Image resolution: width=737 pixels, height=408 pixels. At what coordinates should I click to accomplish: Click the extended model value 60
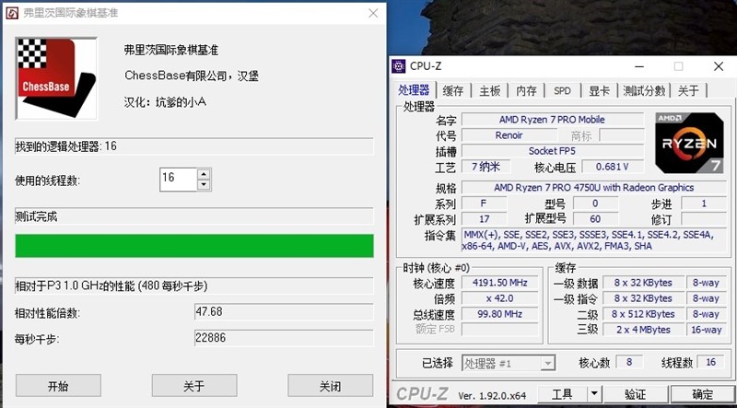coord(595,219)
